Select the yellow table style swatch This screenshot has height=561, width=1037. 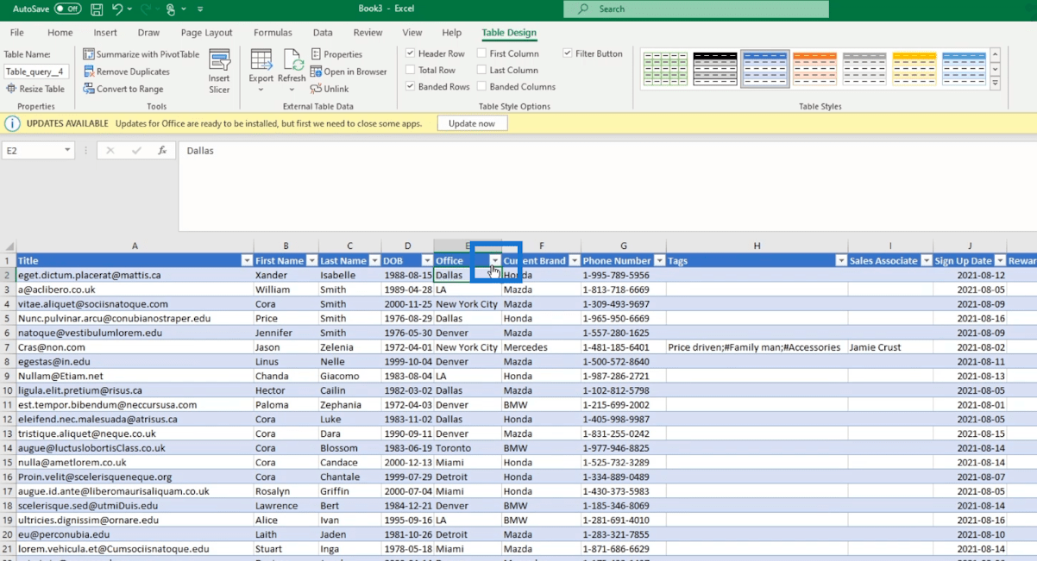pos(914,69)
